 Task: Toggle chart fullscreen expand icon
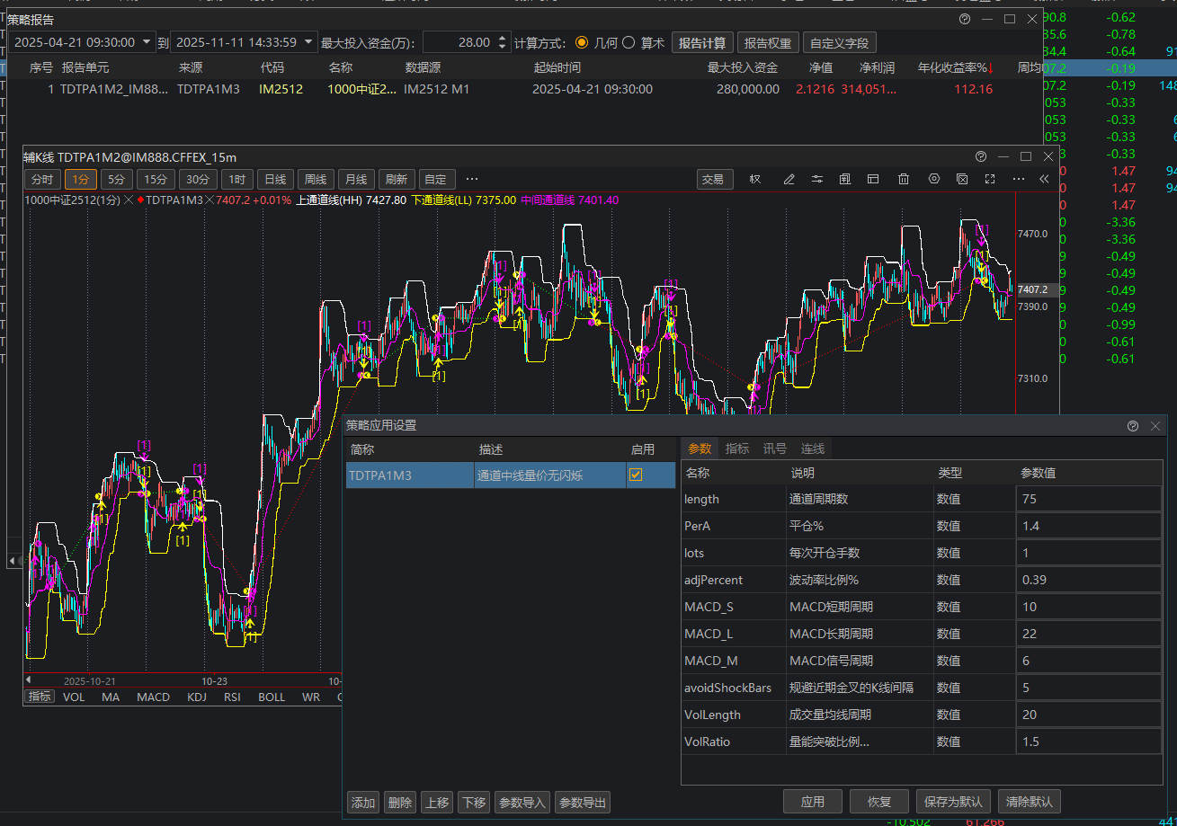pyautogui.click(x=990, y=179)
